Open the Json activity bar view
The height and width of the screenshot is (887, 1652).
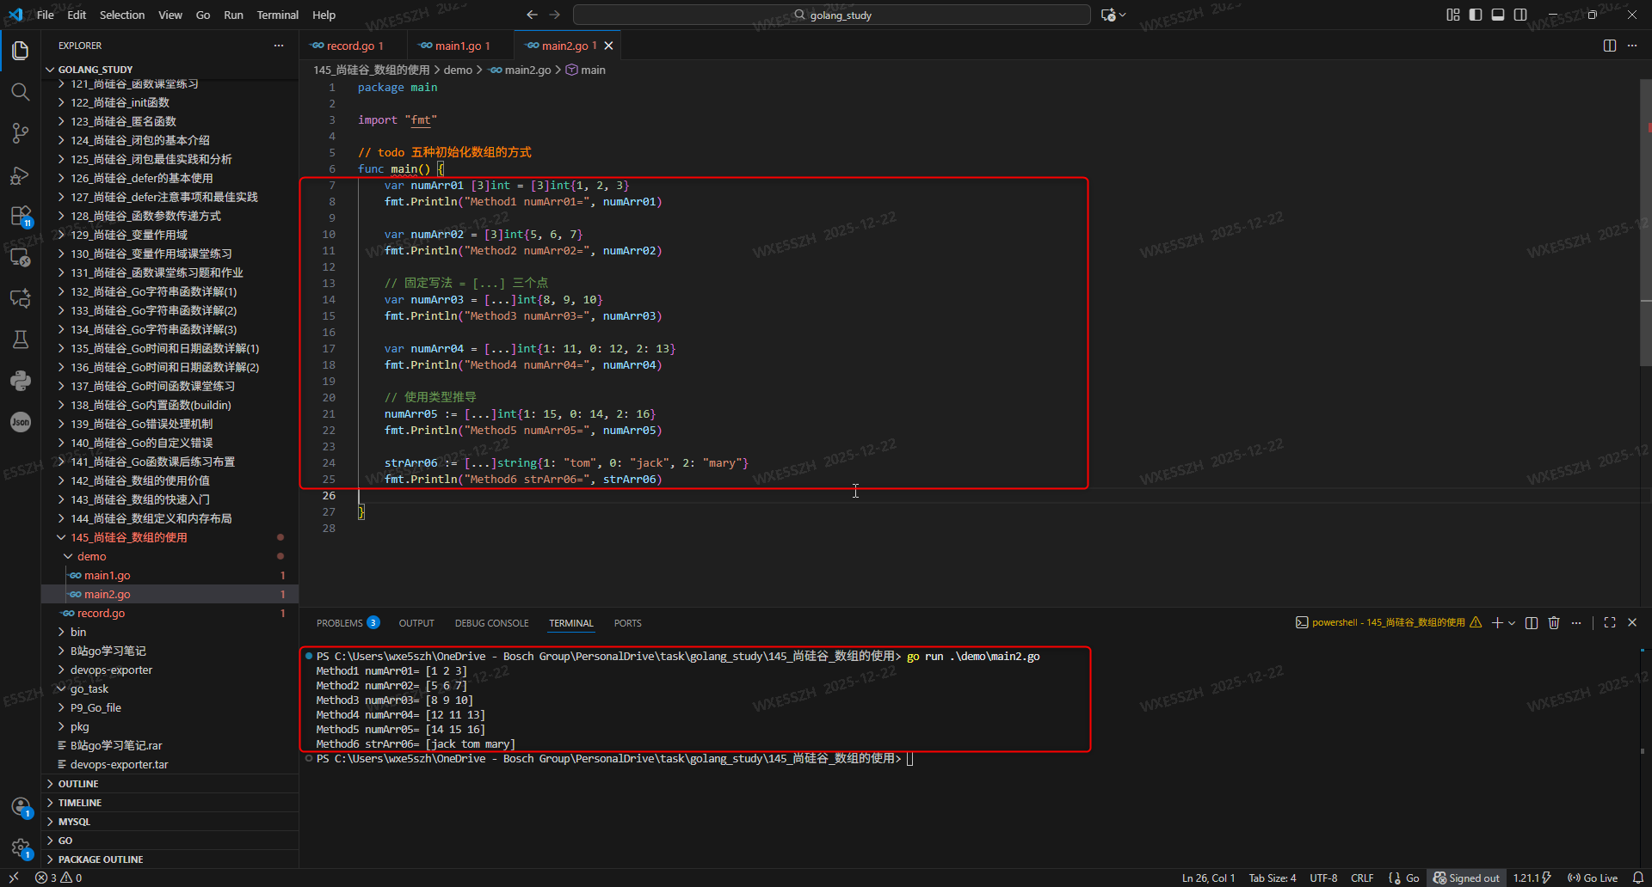point(21,422)
